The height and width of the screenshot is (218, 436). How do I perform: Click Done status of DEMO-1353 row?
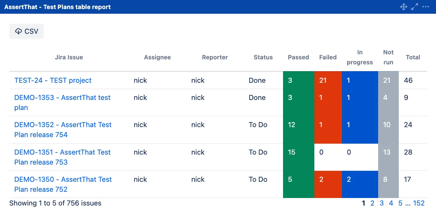pos(257,97)
